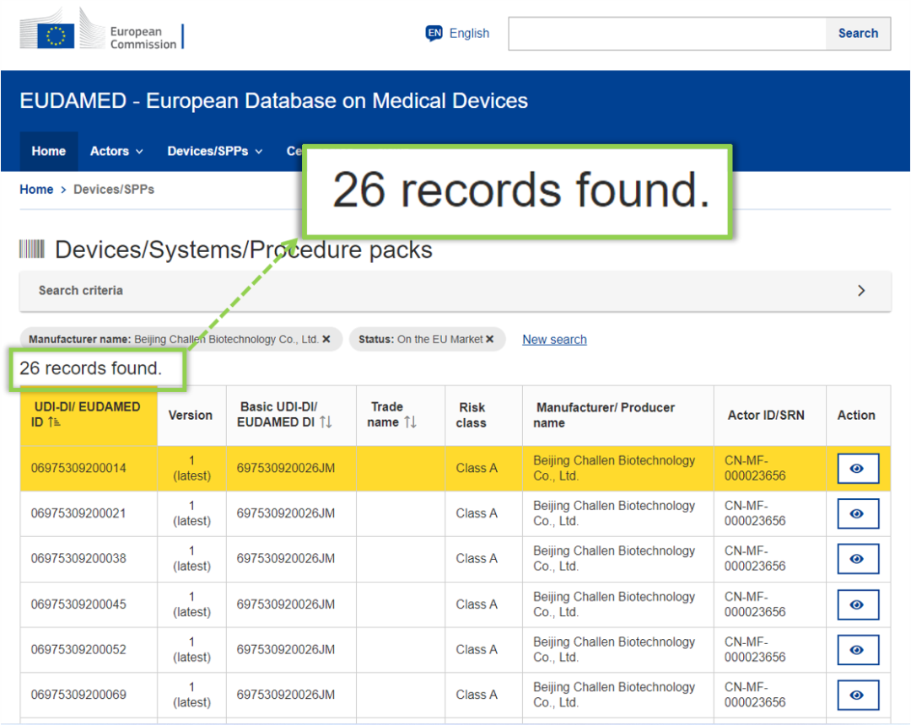Screen dimensions: 911x725
Task: View details for device 06975309200069
Action: [x=858, y=695]
